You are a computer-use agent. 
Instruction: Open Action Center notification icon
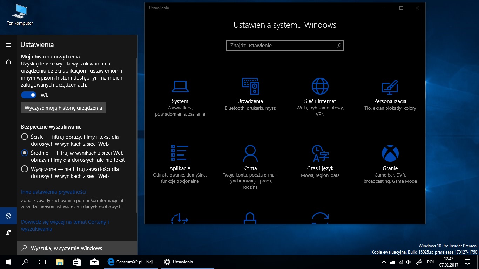[x=467, y=262]
